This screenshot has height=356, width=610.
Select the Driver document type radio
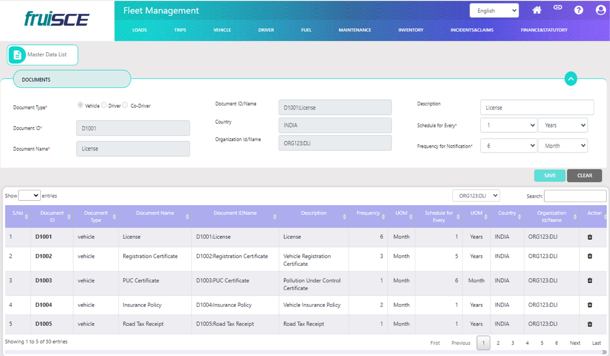pyautogui.click(x=104, y=105)
